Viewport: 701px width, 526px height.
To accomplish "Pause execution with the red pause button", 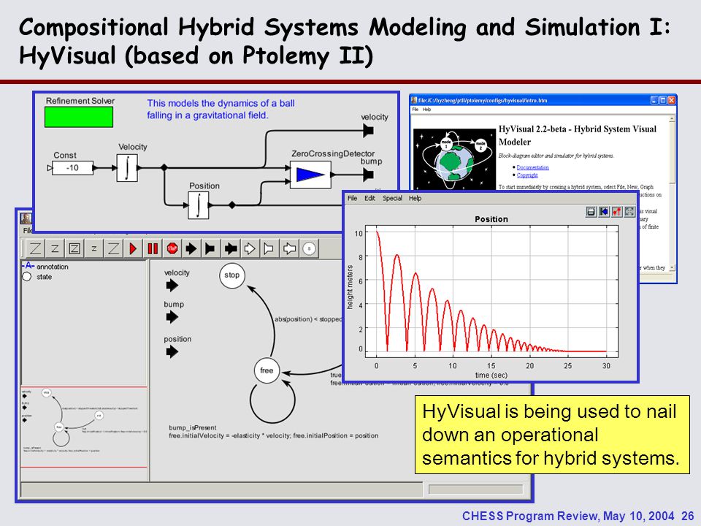I will pyautogui.click(x=153, y=248).
